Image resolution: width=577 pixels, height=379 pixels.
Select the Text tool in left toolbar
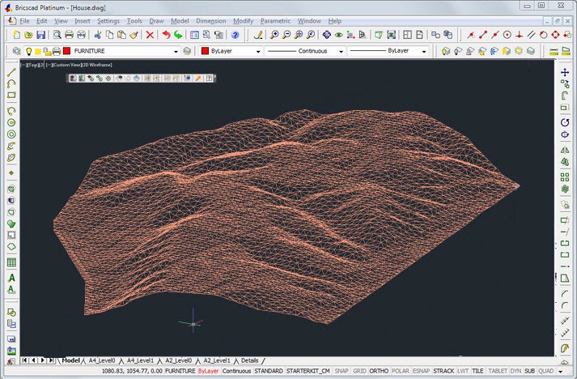point(11,278)
